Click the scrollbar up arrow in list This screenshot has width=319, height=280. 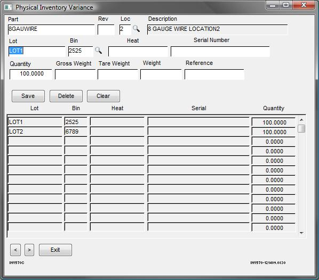(x=301, y=120)
